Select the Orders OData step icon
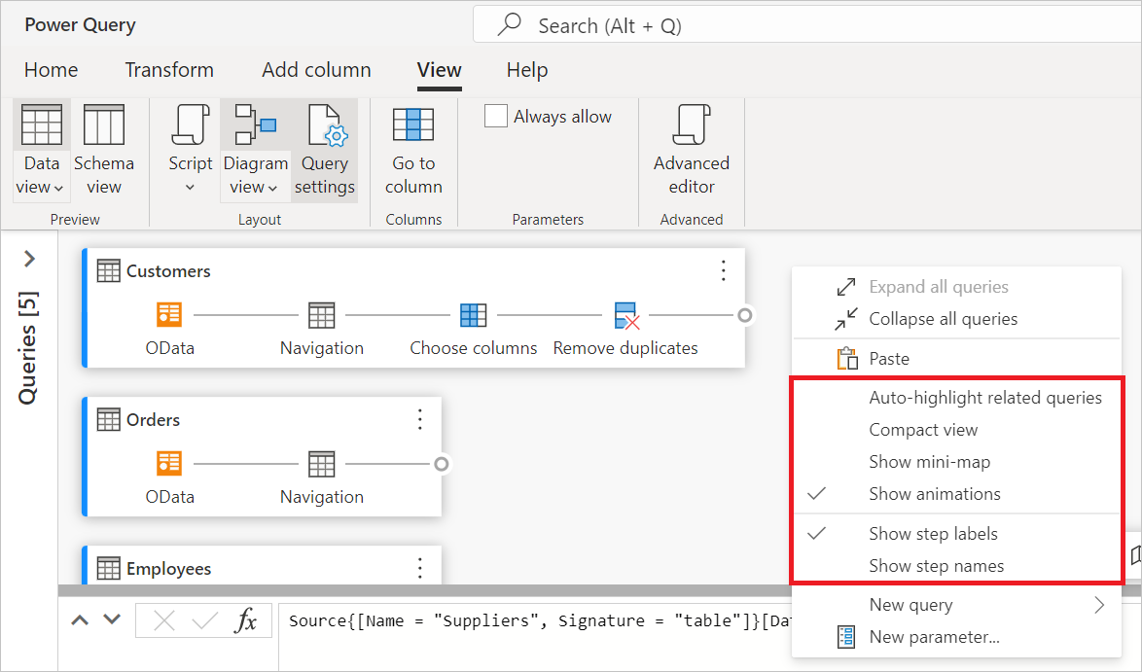1142x672 pixels. [x=169, y=464]
